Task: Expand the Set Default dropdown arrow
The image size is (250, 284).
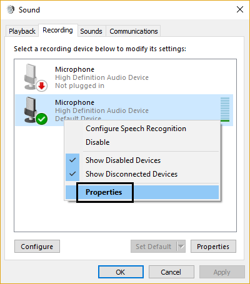Action: tap(181, 247)
